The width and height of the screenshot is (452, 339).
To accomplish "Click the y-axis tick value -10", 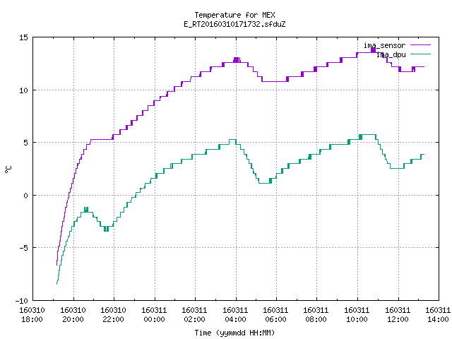I will [22, 301].
